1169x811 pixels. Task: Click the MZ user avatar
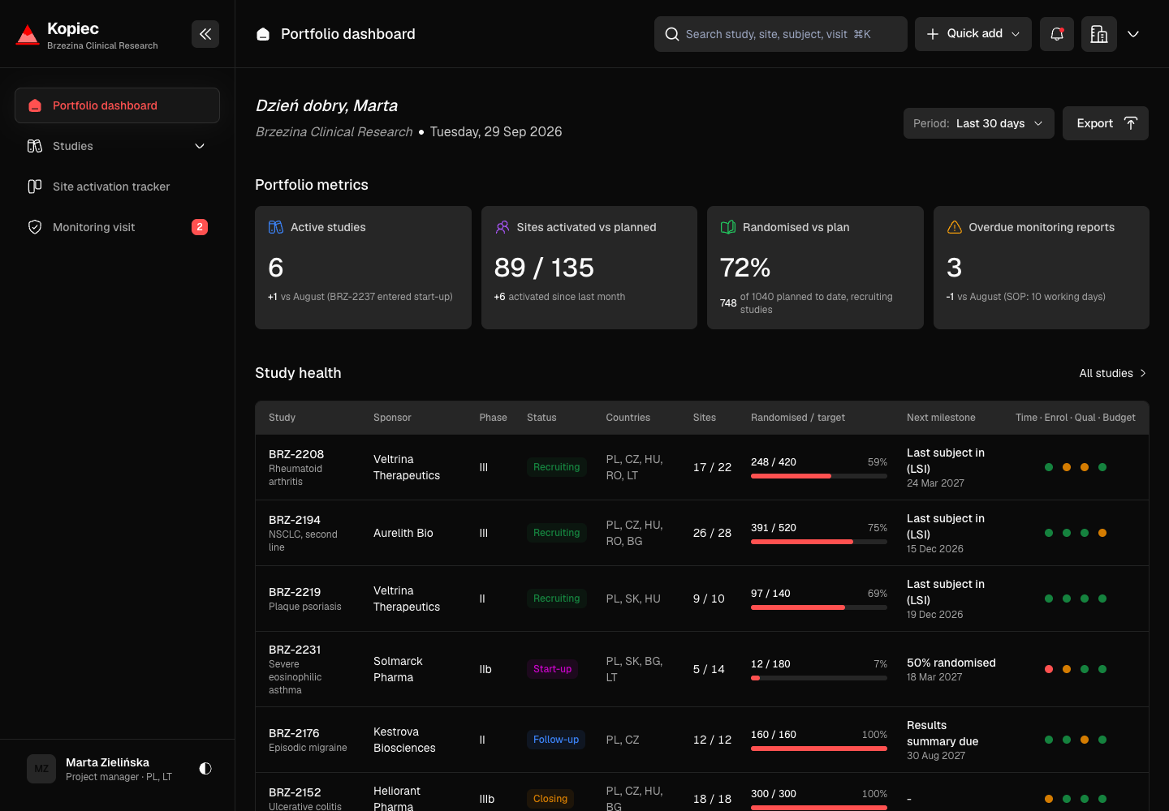coord(41,768)
